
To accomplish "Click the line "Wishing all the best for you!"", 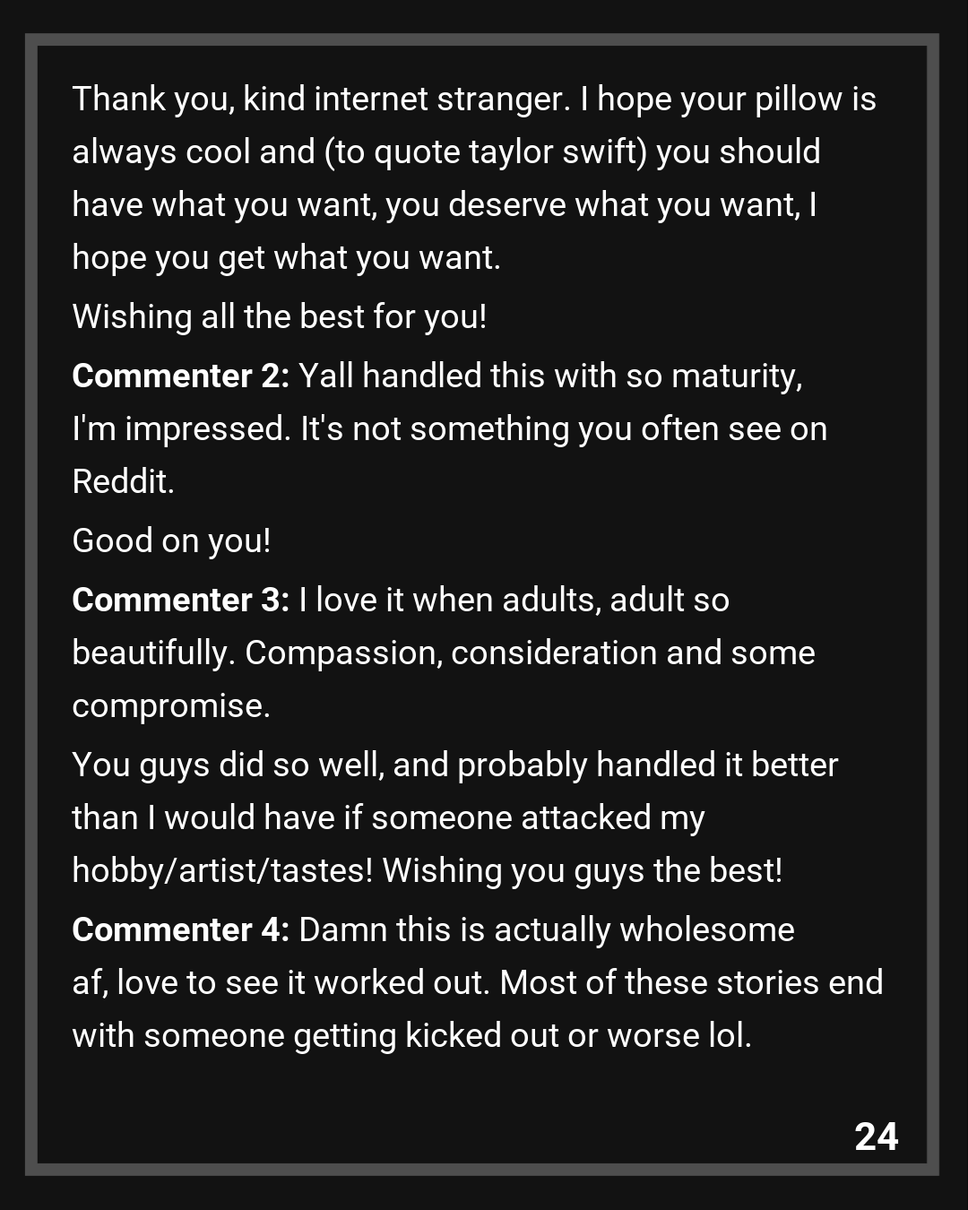I will [280, 317].
